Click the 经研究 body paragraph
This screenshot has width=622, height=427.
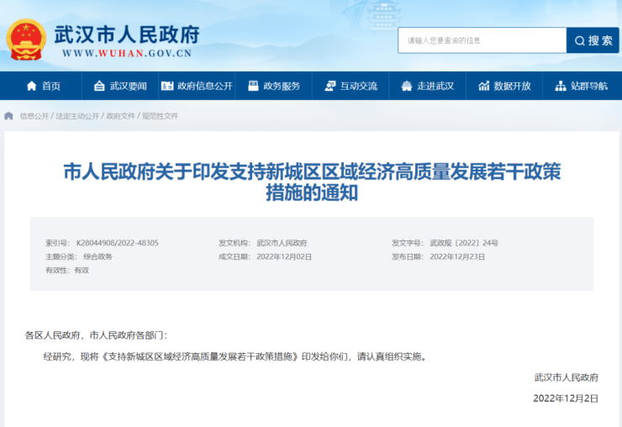(235, 356)
